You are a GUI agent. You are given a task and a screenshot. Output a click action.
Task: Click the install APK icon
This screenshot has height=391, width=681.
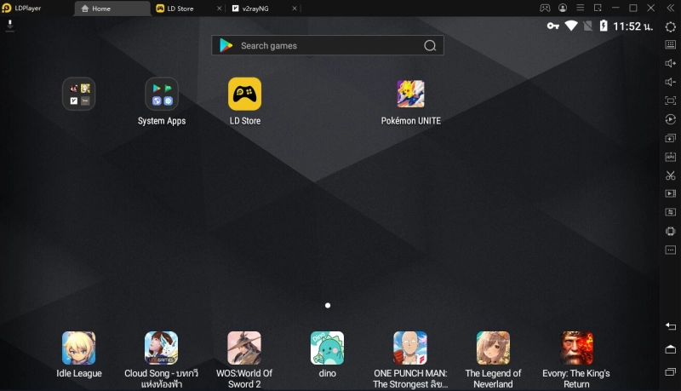click(x=670, y=157)
